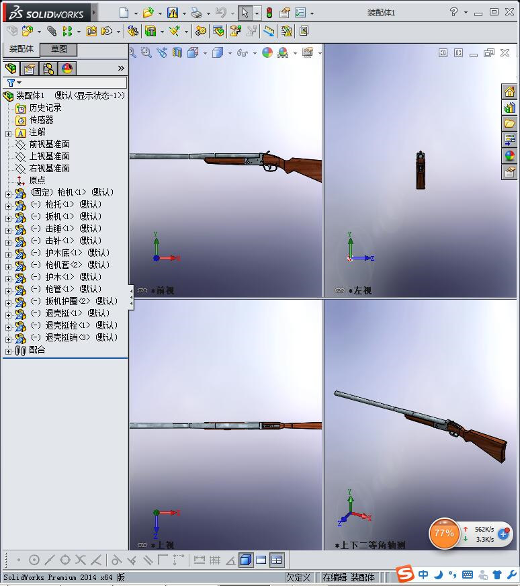
Task: Open the Help question mark menu
Action: point(453,12)
